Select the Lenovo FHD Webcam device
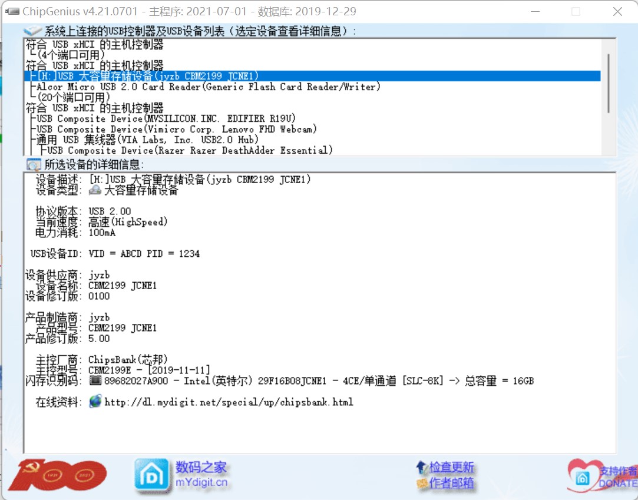The height and width of the screenshot is (500, 638). point(177,129)
